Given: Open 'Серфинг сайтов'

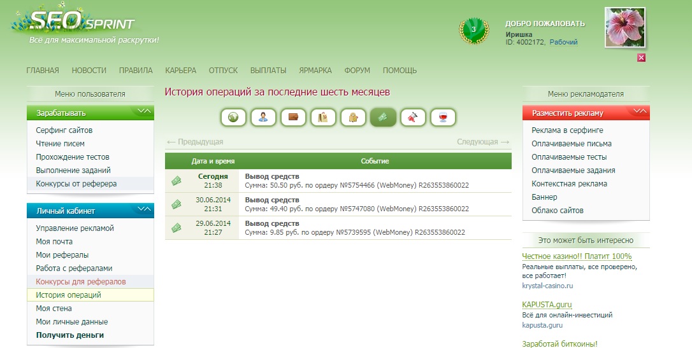Looking at the screenshot, I should (x=64, y=130).
